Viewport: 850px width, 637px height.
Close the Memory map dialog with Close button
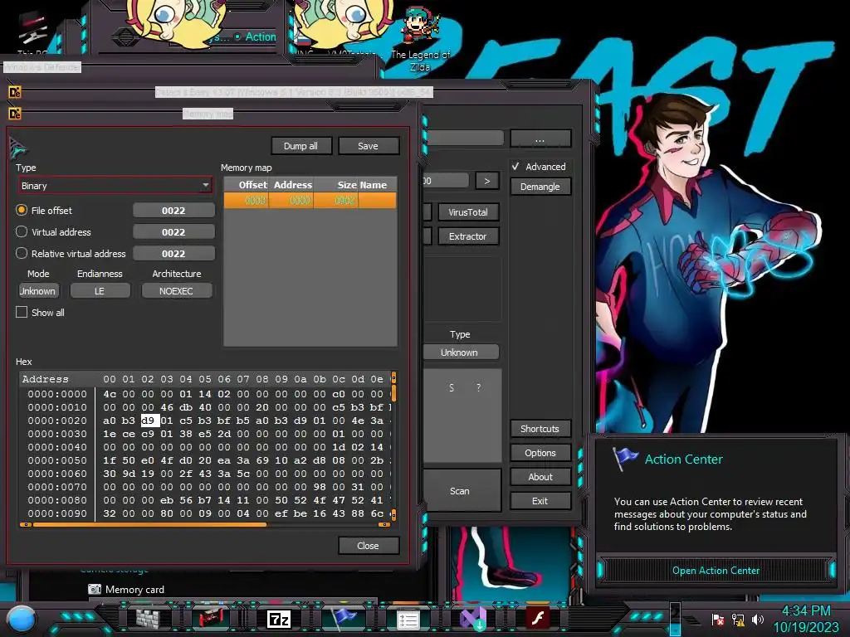coord(368,546)
